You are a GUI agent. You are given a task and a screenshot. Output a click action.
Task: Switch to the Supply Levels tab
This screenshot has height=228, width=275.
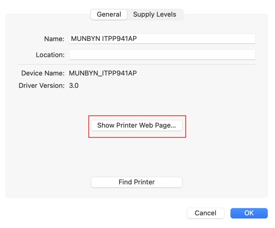[154, 14]
